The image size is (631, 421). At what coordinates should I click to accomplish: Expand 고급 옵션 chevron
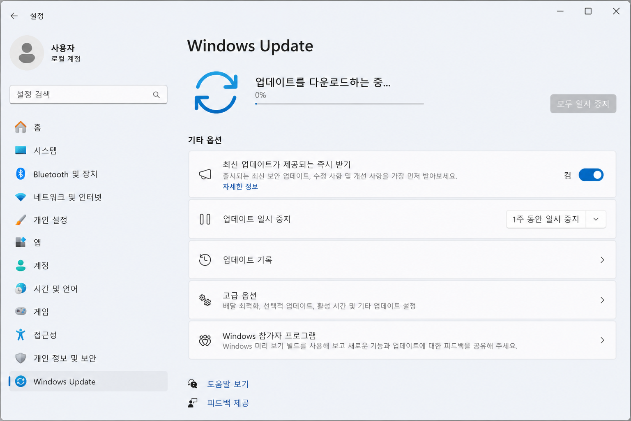coord(602,300)
